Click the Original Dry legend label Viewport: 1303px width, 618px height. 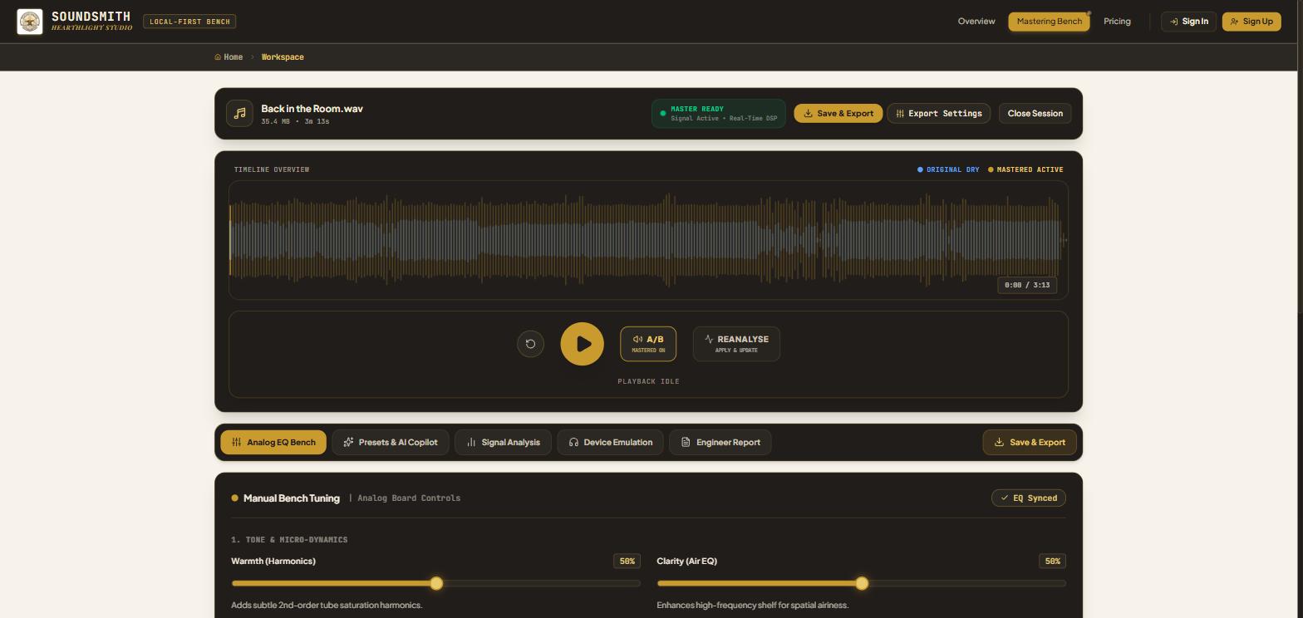(948, 169)
